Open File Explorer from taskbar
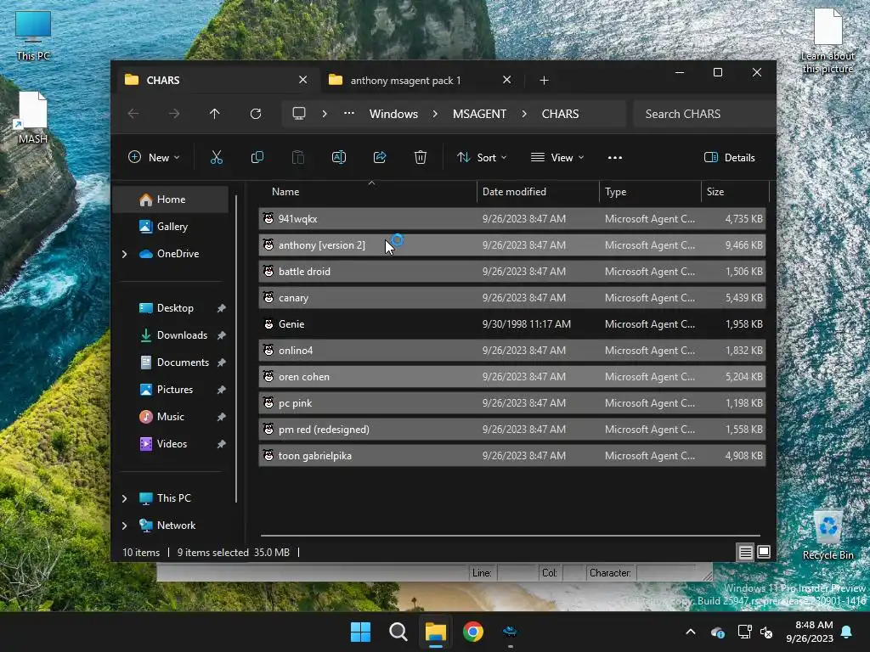Screen dimensions: 870x652 point(436,632)
